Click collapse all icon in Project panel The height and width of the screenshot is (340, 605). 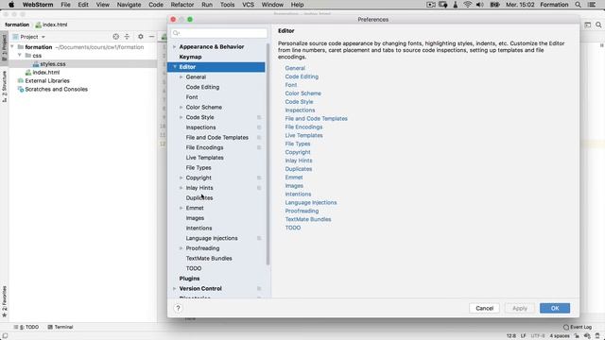[127, 37]
